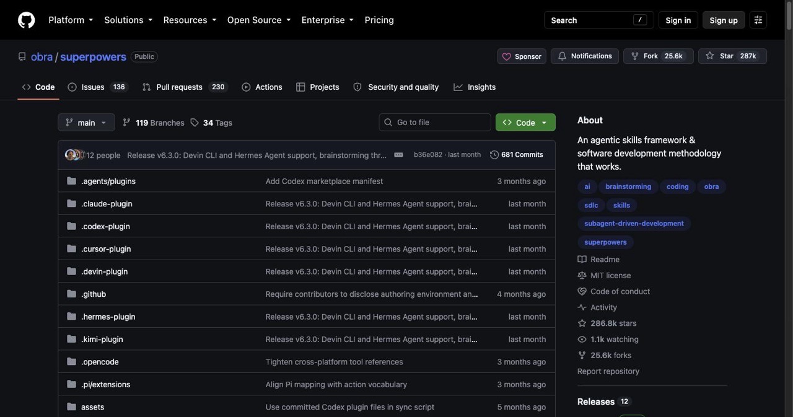Switch to the Actions tab
793x417 pixels.
click(262, 87)
